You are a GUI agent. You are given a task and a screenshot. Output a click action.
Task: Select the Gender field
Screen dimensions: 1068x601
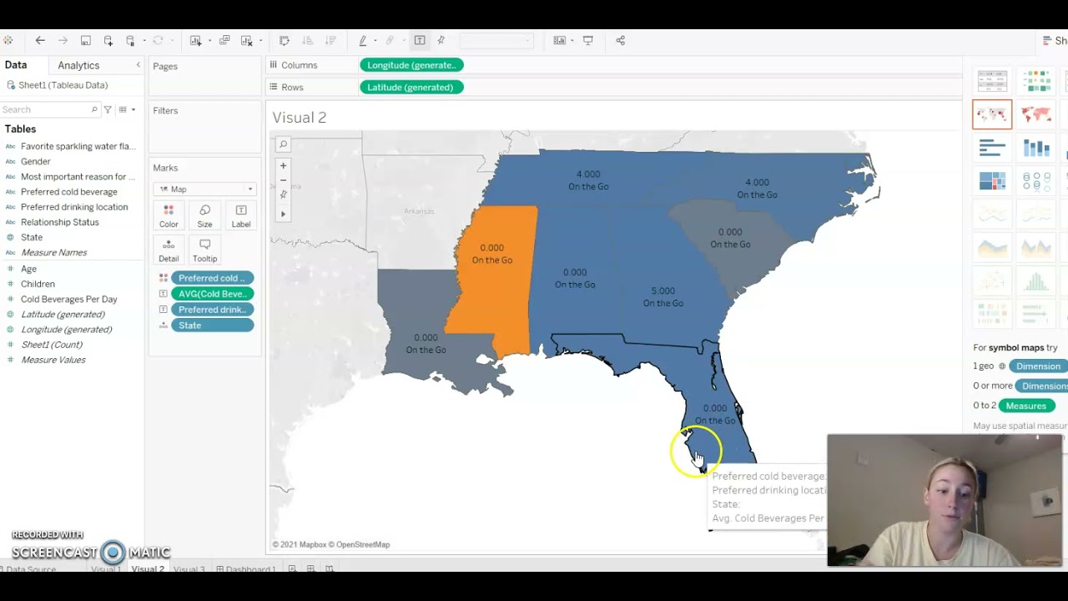click(x=36, y=161)
